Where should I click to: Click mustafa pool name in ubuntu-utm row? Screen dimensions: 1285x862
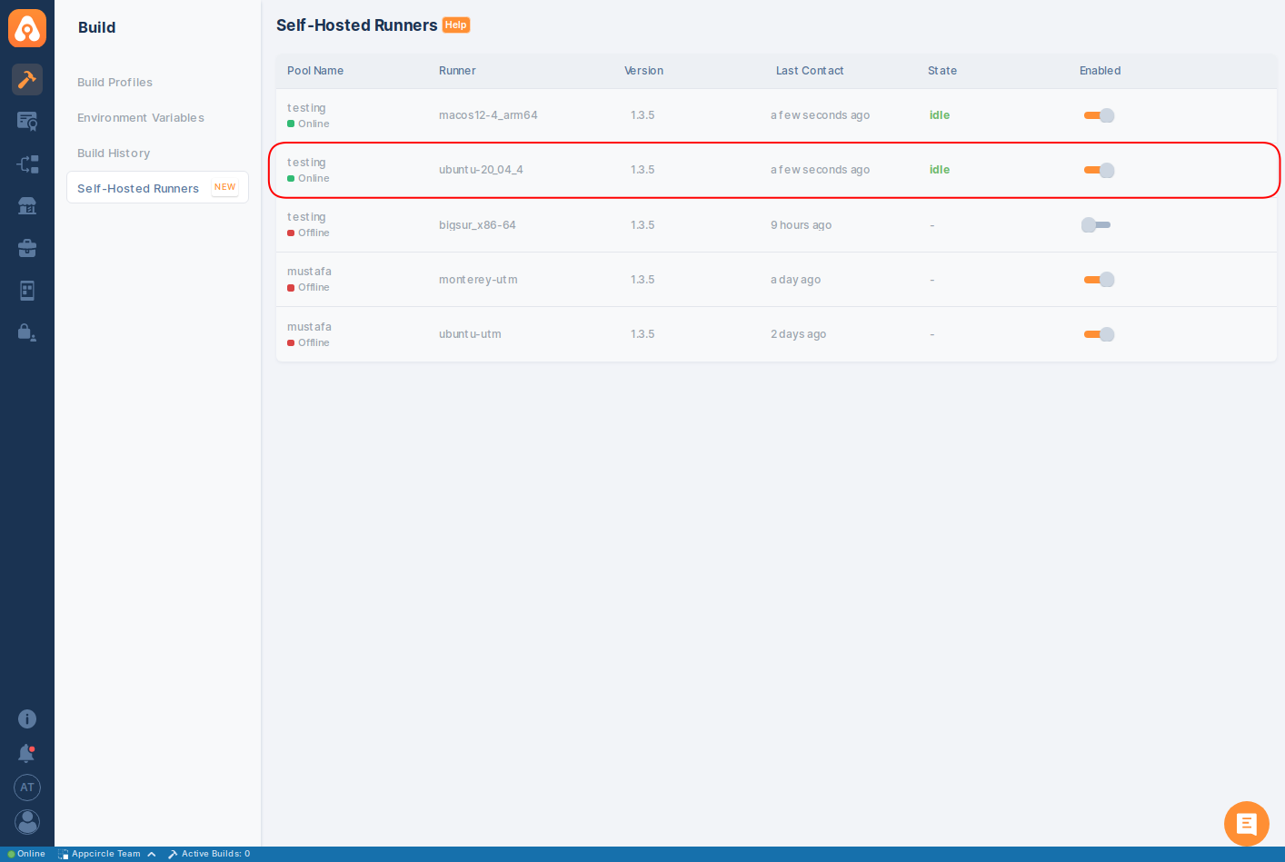309,327
